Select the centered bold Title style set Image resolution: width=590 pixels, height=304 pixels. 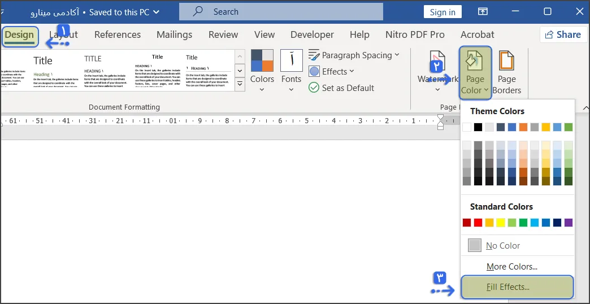tap(157, 71)
